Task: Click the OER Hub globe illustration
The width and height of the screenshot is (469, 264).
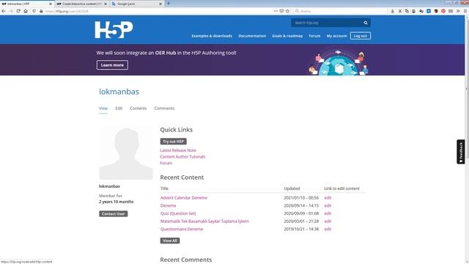Action: pos(339,62)
